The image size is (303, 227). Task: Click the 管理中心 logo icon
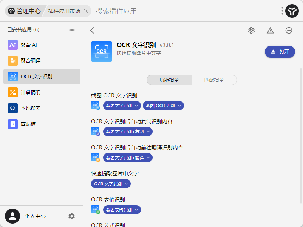(11, 11)
